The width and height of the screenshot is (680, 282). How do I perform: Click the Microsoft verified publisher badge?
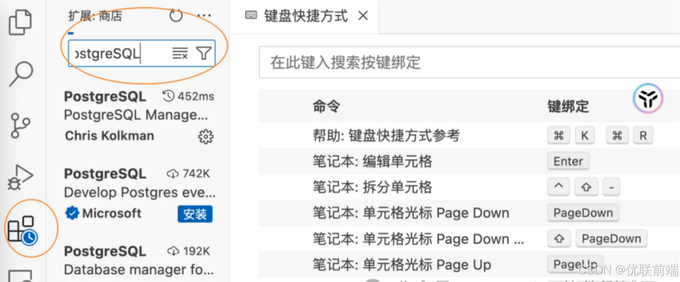[72, 214]
